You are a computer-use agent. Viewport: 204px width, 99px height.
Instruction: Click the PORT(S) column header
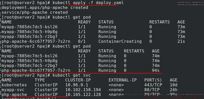[153, 80]
